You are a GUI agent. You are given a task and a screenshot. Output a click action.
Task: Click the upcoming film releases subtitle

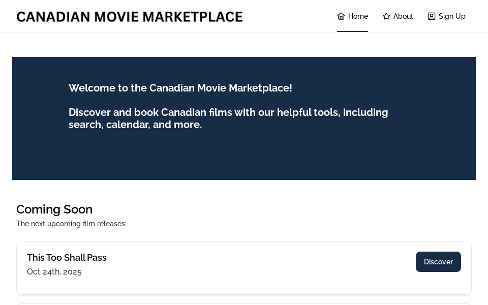coord(71,224)
